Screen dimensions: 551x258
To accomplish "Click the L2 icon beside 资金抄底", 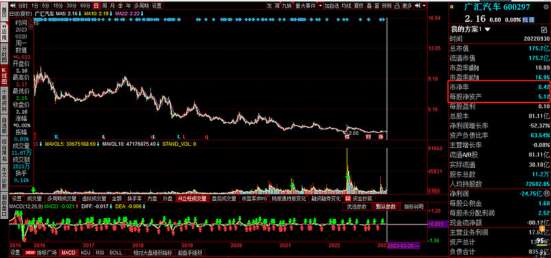I will [348, 198].
